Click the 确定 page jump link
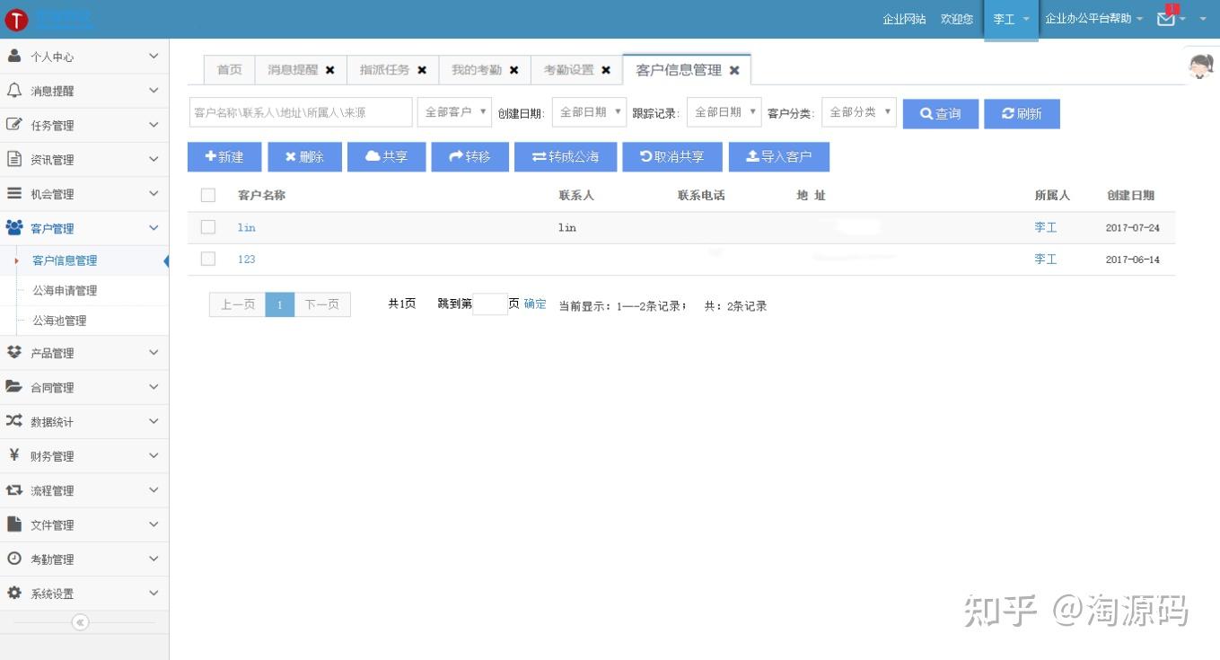Image resolution: width=1220 pixels, height=660 pixels. [535, 304]
